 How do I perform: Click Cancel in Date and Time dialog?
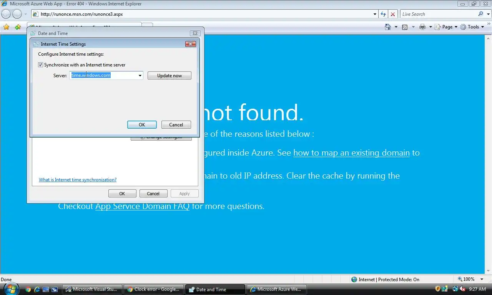click(153, 194)
